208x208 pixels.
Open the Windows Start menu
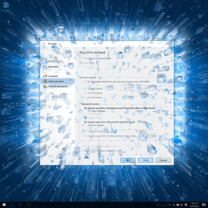coord(4,205)
